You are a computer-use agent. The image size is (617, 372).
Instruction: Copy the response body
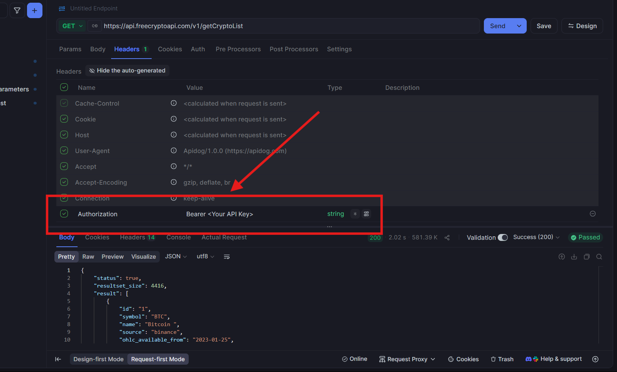point(587,257)
